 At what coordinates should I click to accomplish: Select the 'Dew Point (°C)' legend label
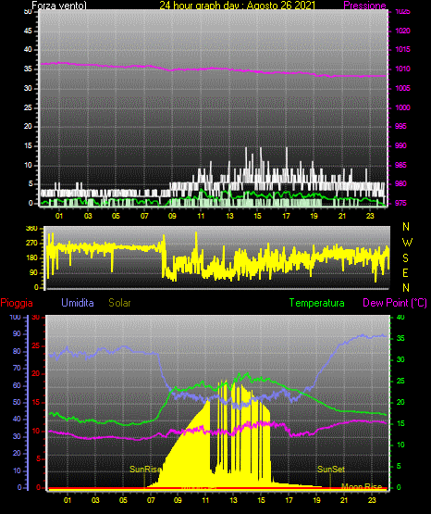395,303
